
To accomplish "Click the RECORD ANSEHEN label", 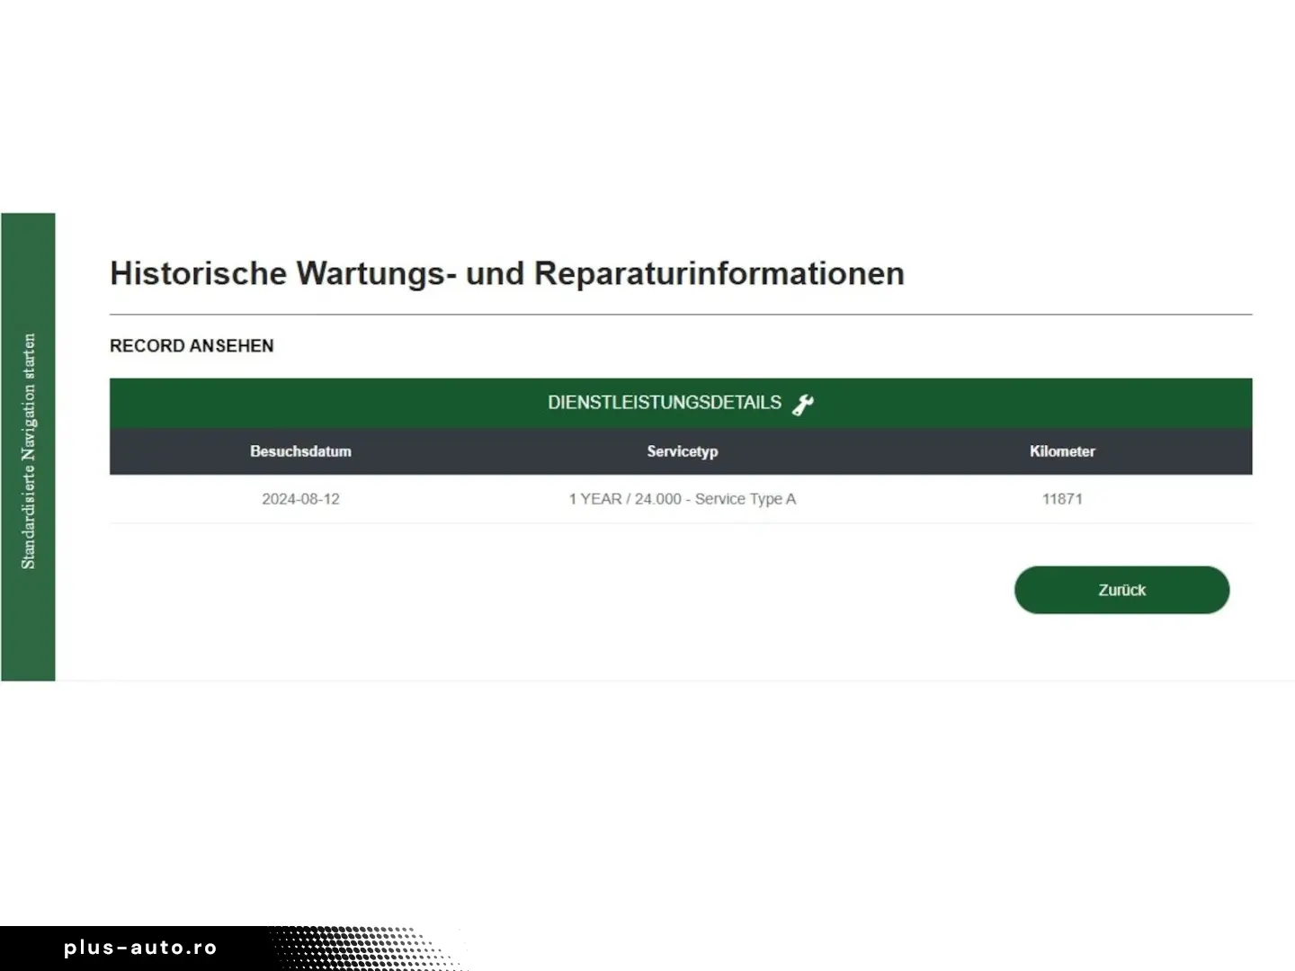I will [192, 346].
